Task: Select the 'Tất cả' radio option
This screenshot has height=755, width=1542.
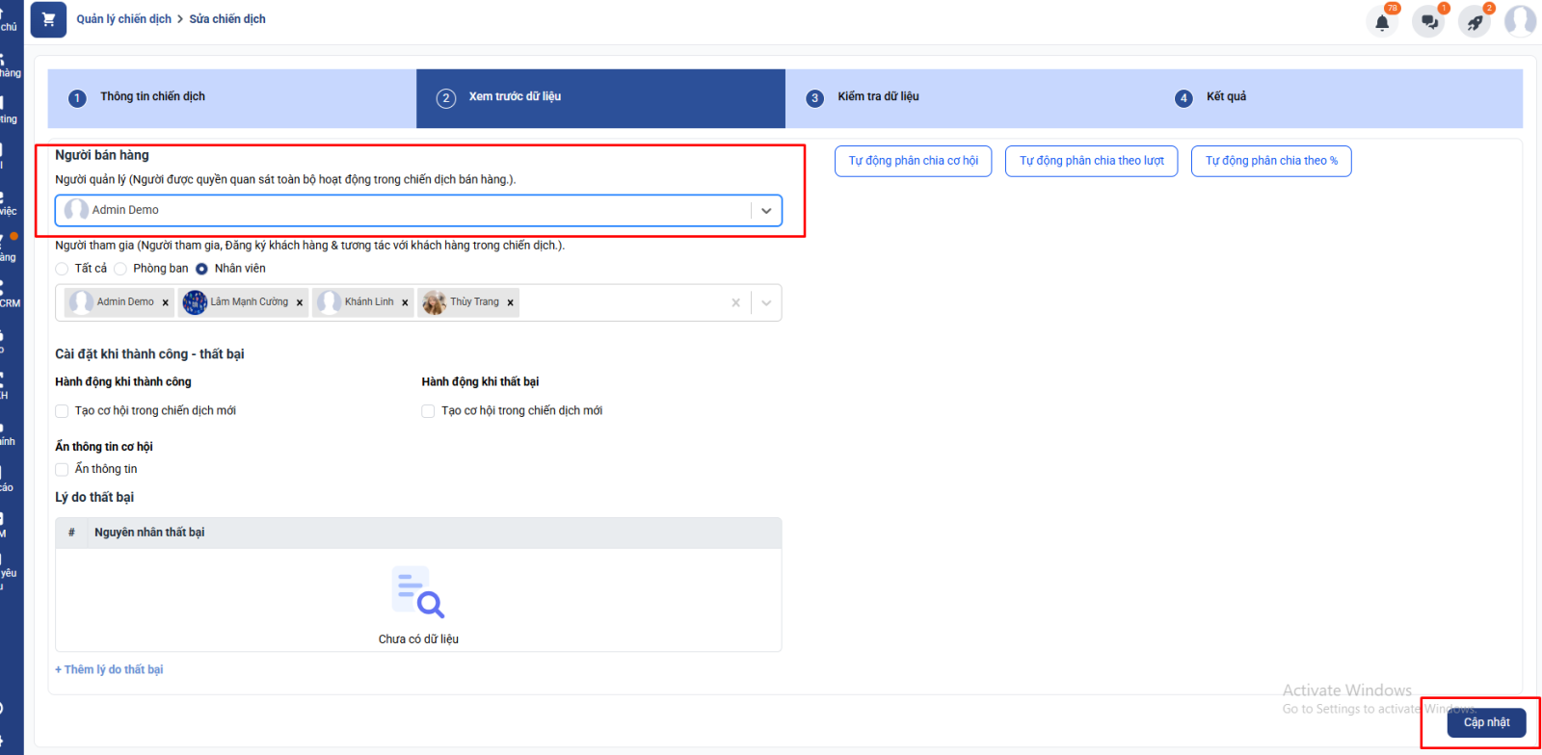Action: point(62,269)
